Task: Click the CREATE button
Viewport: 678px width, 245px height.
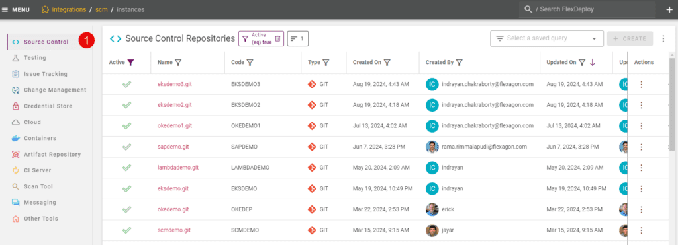Action: [630, 38]
